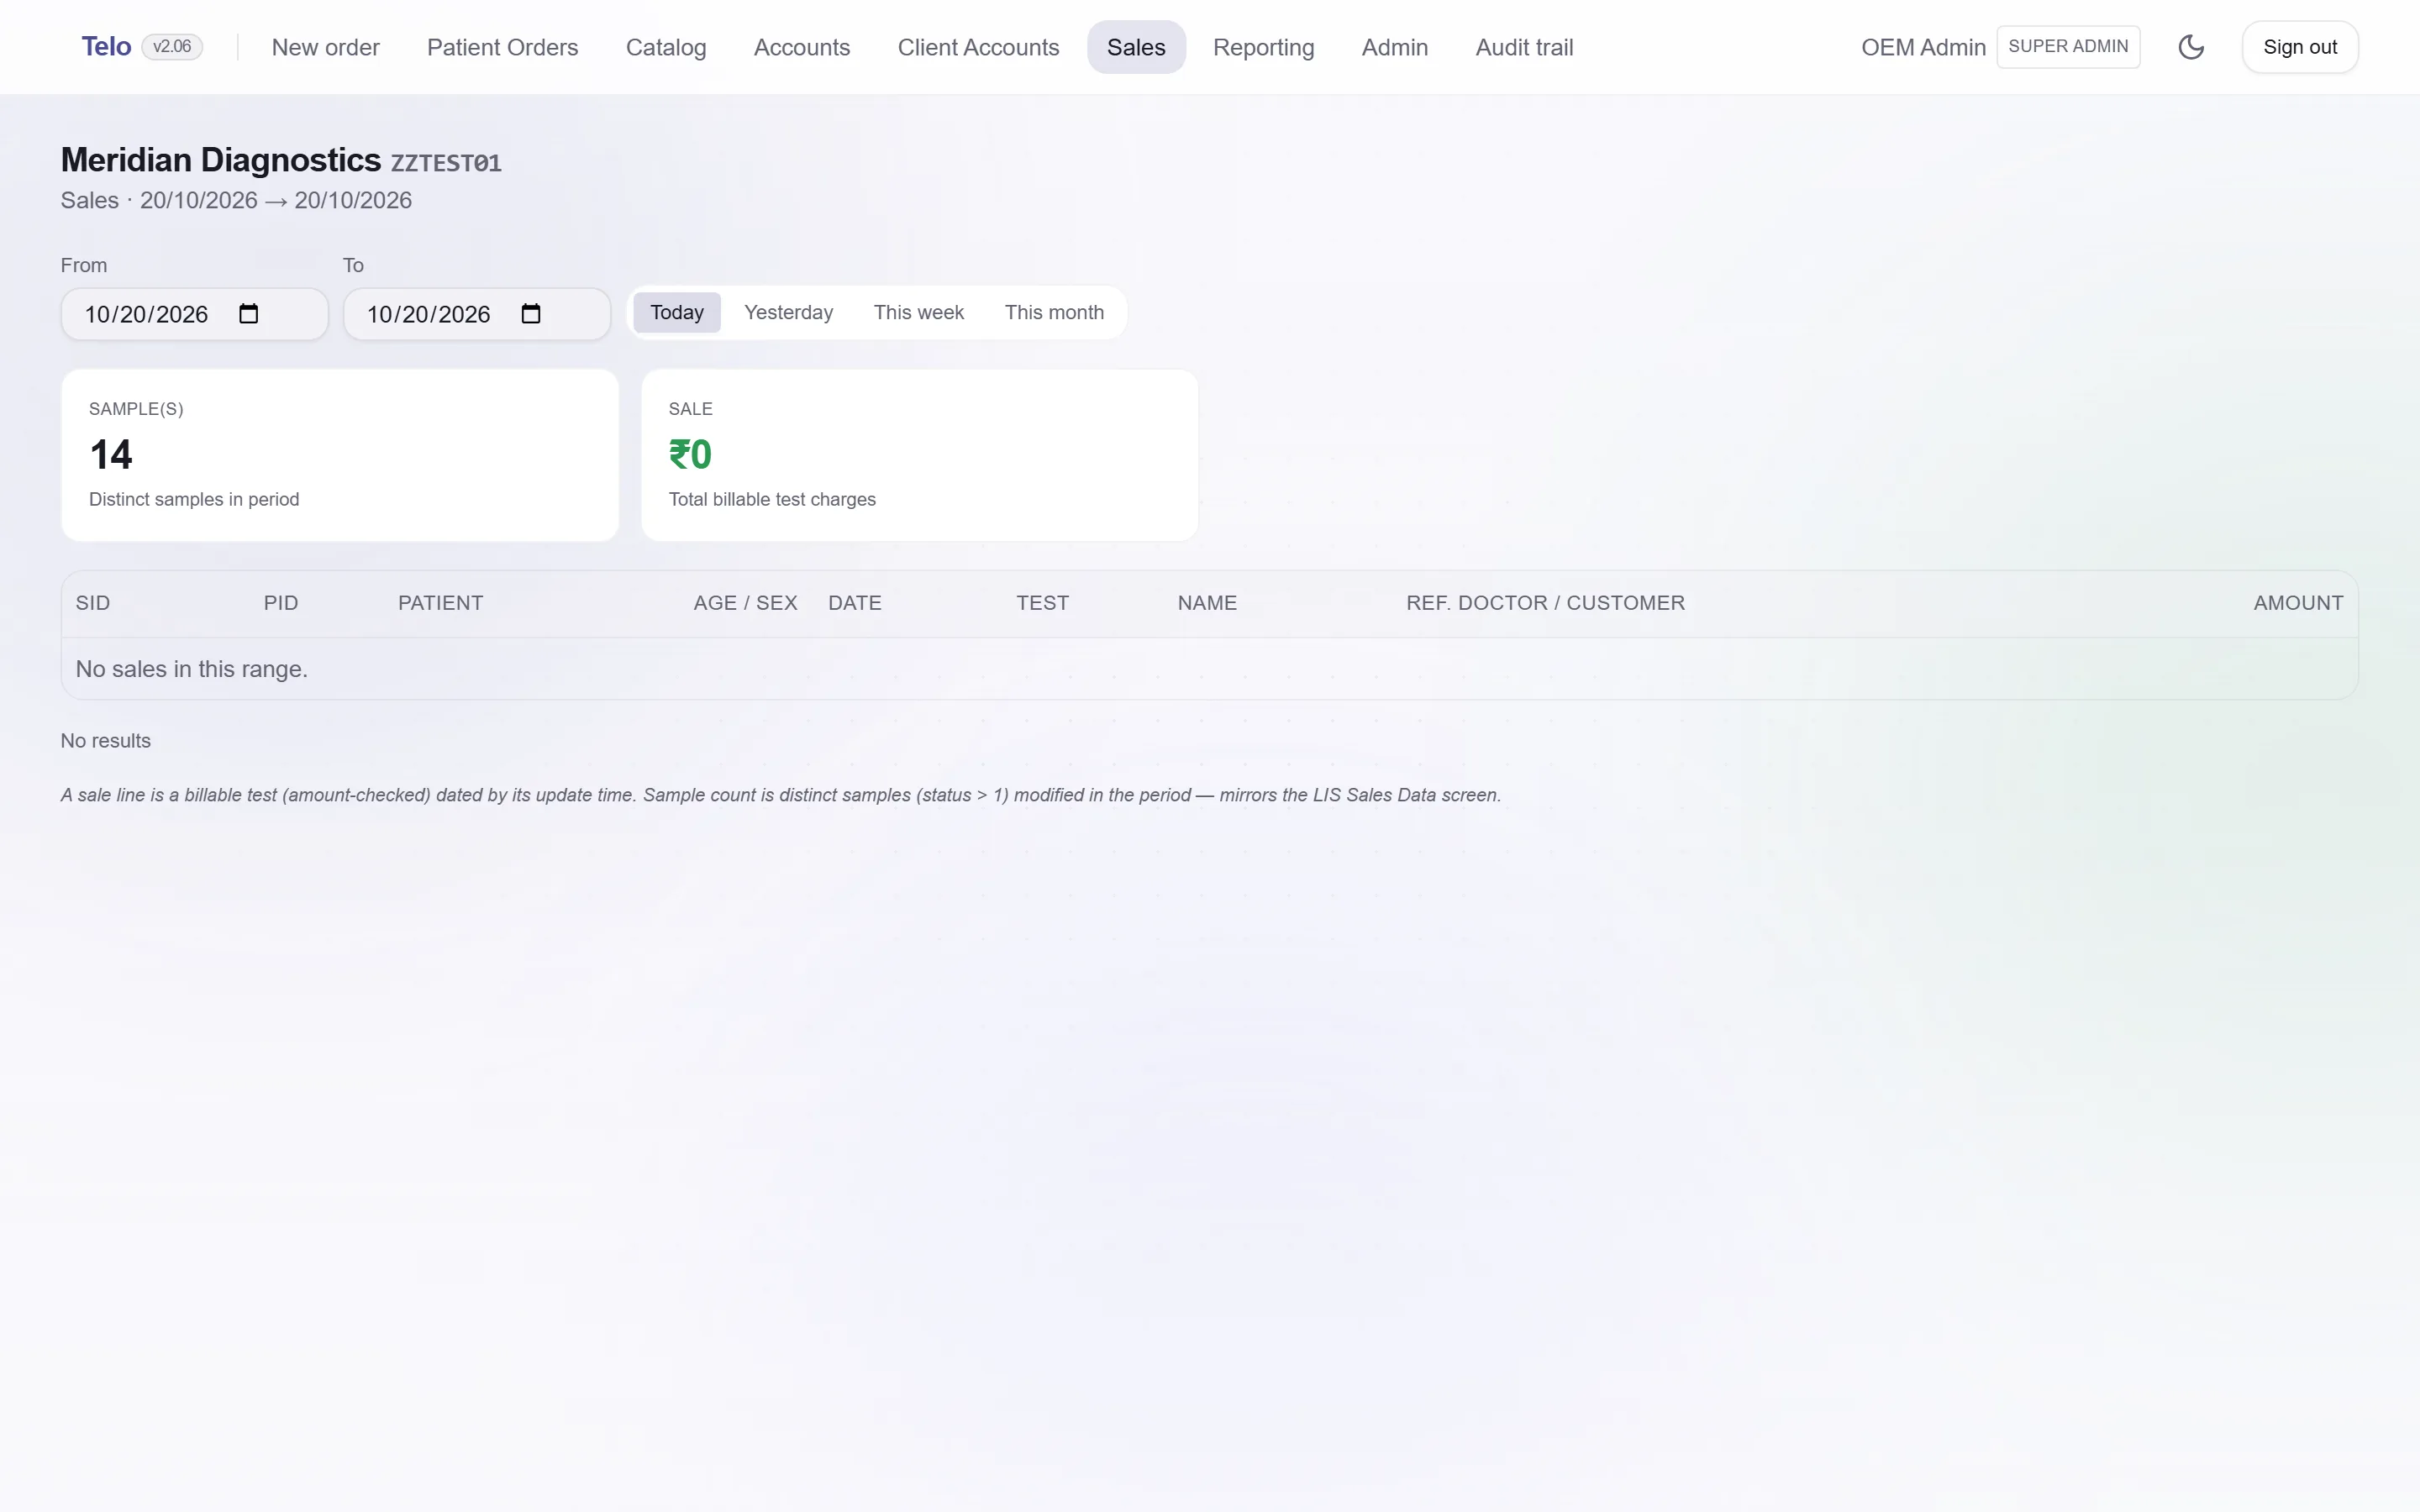Open calendar picker in From date field
This screenshot has width=2420, height=1512.
(x=249, y=314)
